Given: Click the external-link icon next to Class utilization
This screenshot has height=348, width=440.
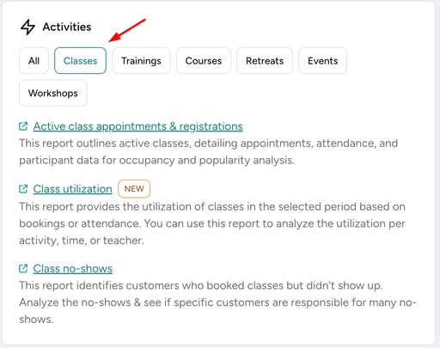Looking at the screenshot, I should pos(23,189).
